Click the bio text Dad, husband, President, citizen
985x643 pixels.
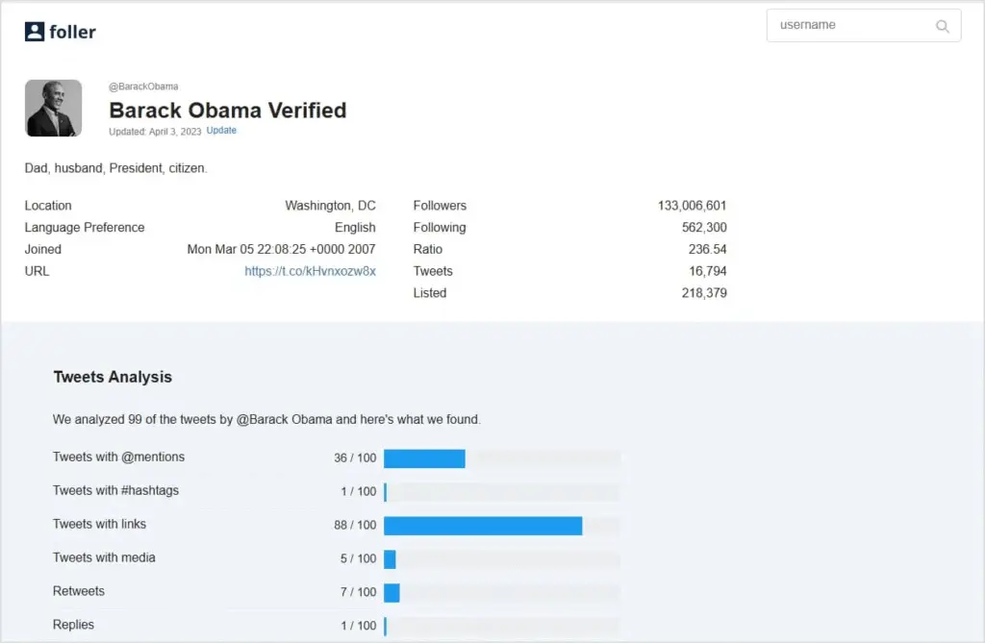[115, 168]
